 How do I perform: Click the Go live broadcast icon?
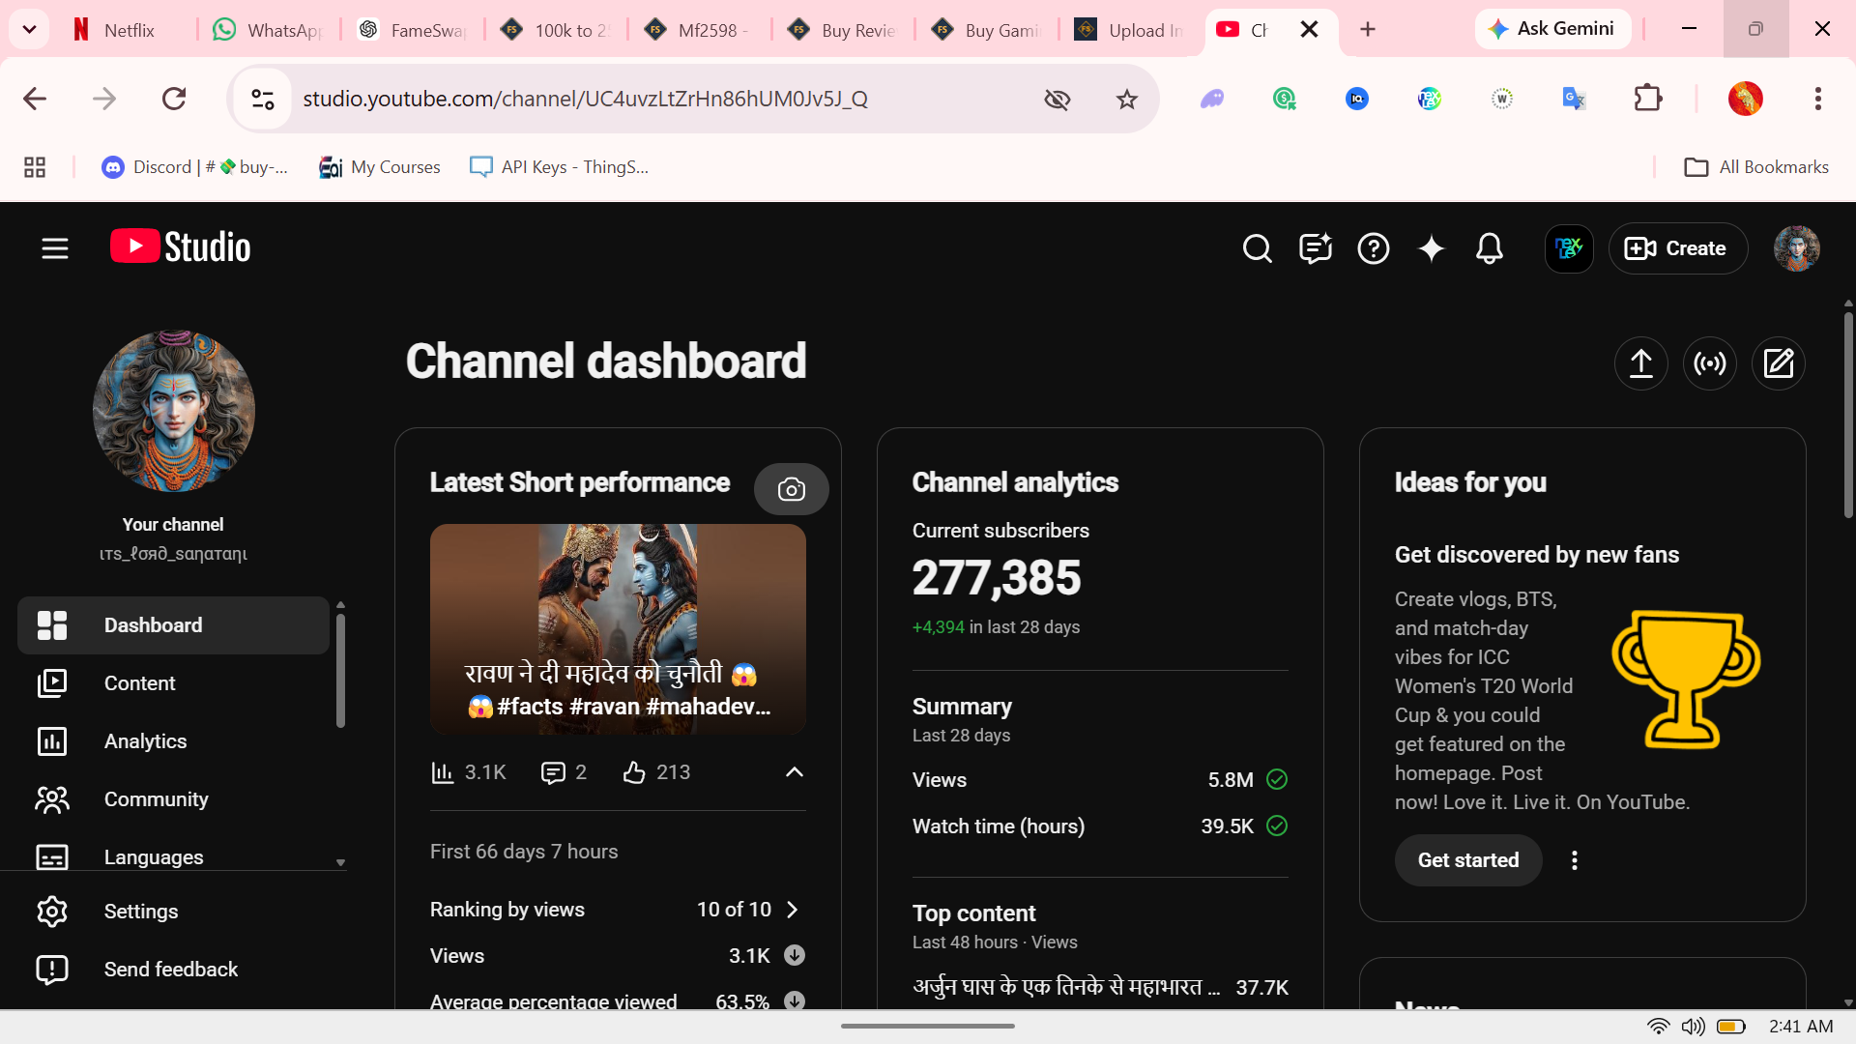(1709, 363)
